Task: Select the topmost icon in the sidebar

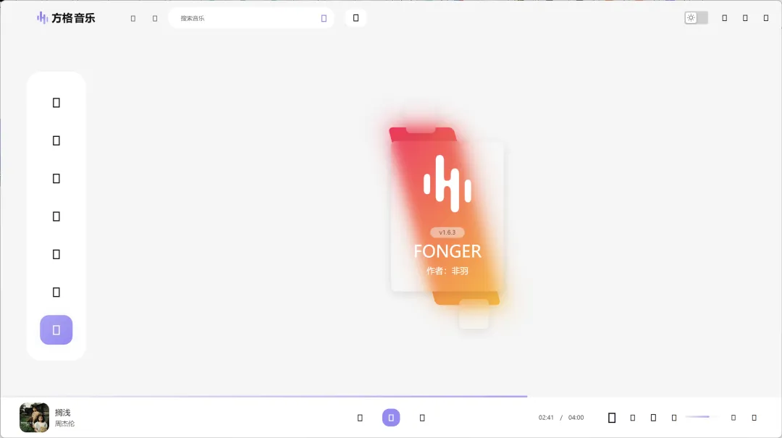Action: coord(56,103)
